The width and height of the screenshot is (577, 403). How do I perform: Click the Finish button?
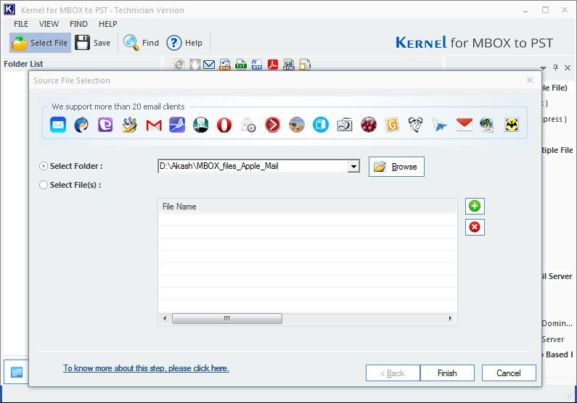[x=447, y=373]
